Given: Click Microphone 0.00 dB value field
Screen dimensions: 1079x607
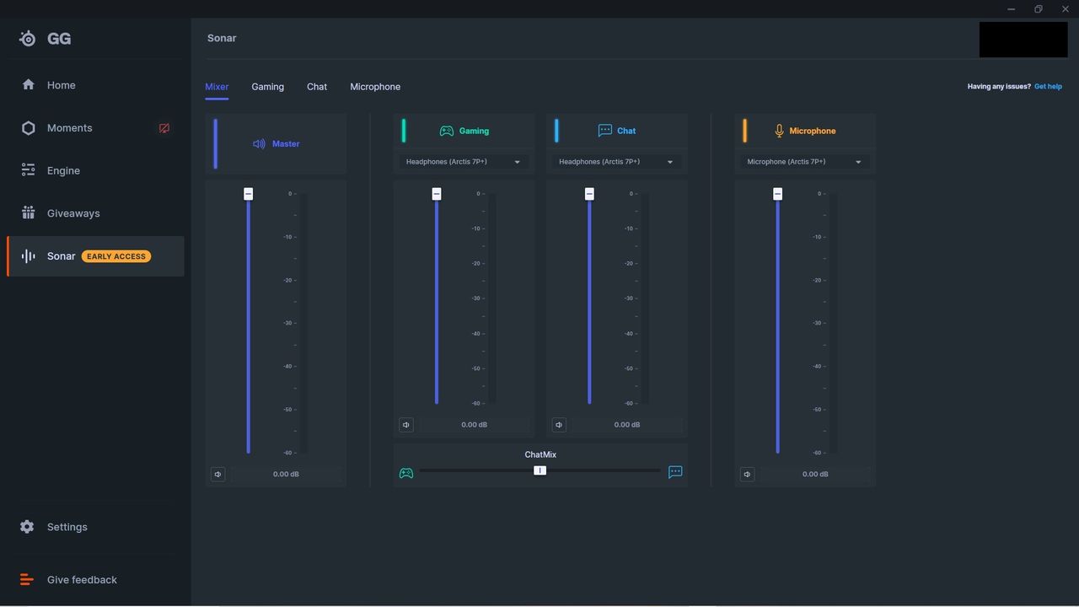Looking at the screenshot, I should [x=815, y=475].
